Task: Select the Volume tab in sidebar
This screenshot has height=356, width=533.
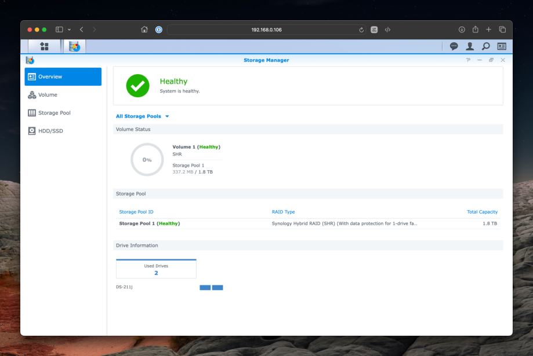Action: coord(48,94)
